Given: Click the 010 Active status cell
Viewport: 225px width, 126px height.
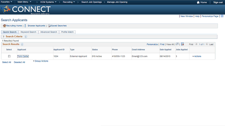Looking at the screenshot, I should pos(97,56).
